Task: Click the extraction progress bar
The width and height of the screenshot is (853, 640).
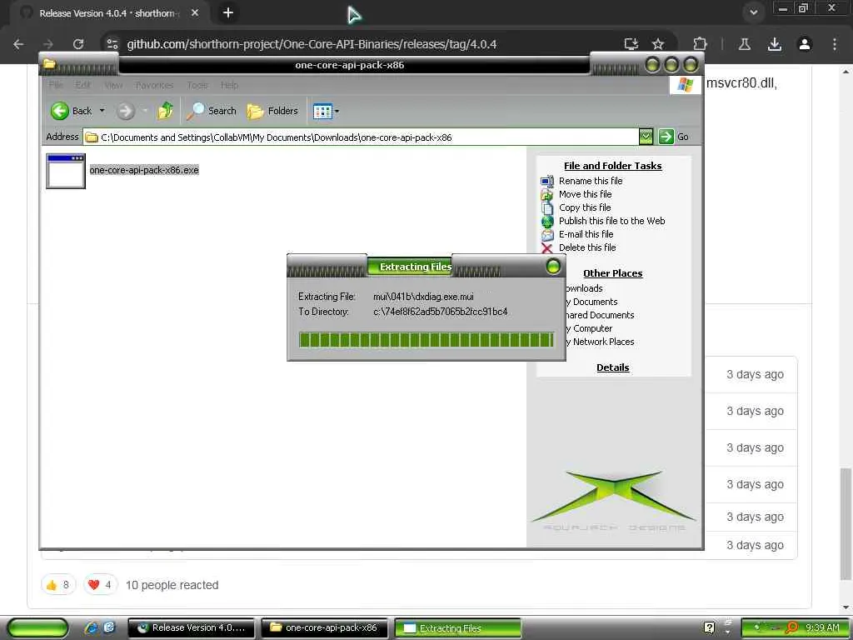Action: (426, 340)
